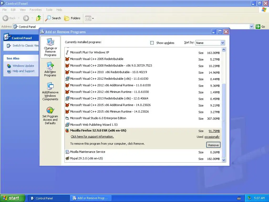Click the Mozilla Maintenance Service icon
Image resolution: width=269 pixels, height=202 pixels.
pyautogui.click(x=67, y=152)
